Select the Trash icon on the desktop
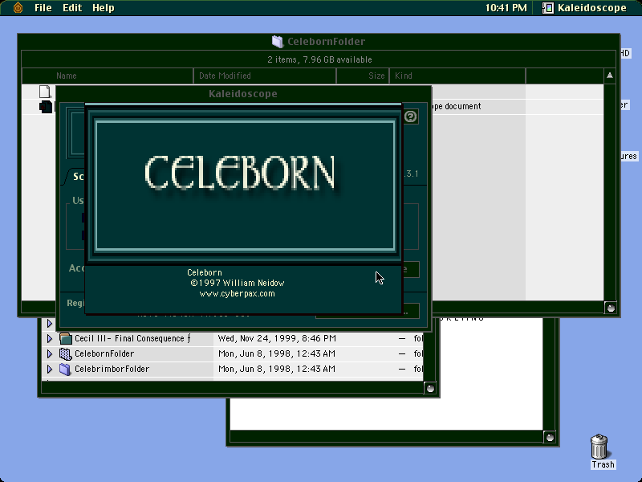This screenshot has height=482, width=642. (599, 447)
